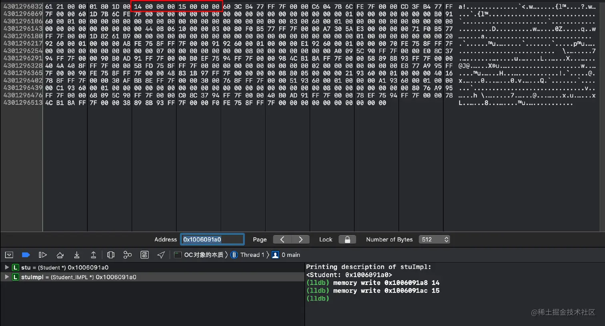Click the memory row address 4301296180
This screenshot has height=326, width=605.
pos(23,36)
